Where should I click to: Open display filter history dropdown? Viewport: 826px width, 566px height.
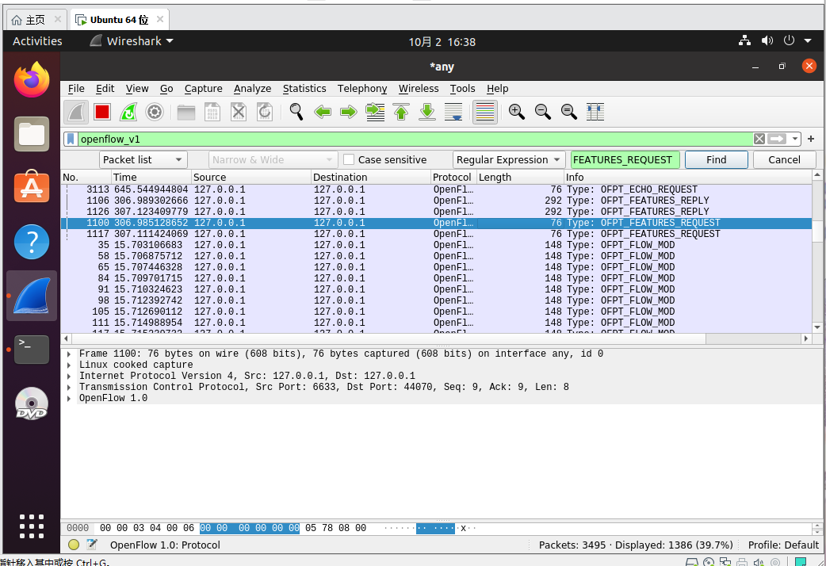point(794,140)
